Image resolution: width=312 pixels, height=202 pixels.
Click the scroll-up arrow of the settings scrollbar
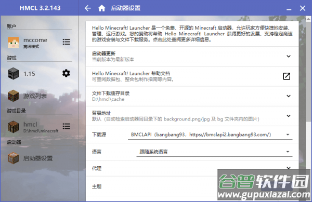(x=308, y=19)
